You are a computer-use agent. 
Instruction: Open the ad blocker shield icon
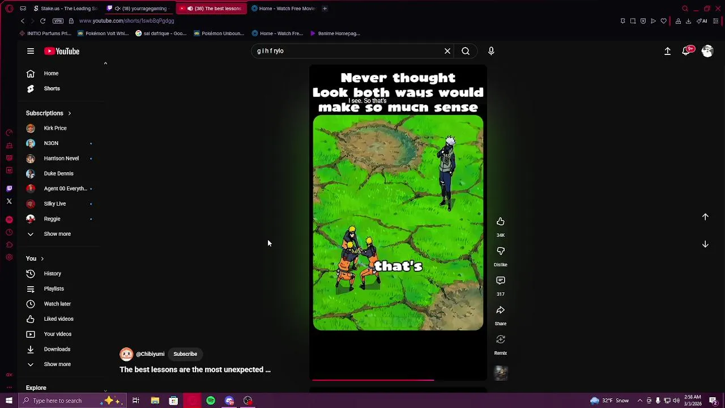(643, 21)
